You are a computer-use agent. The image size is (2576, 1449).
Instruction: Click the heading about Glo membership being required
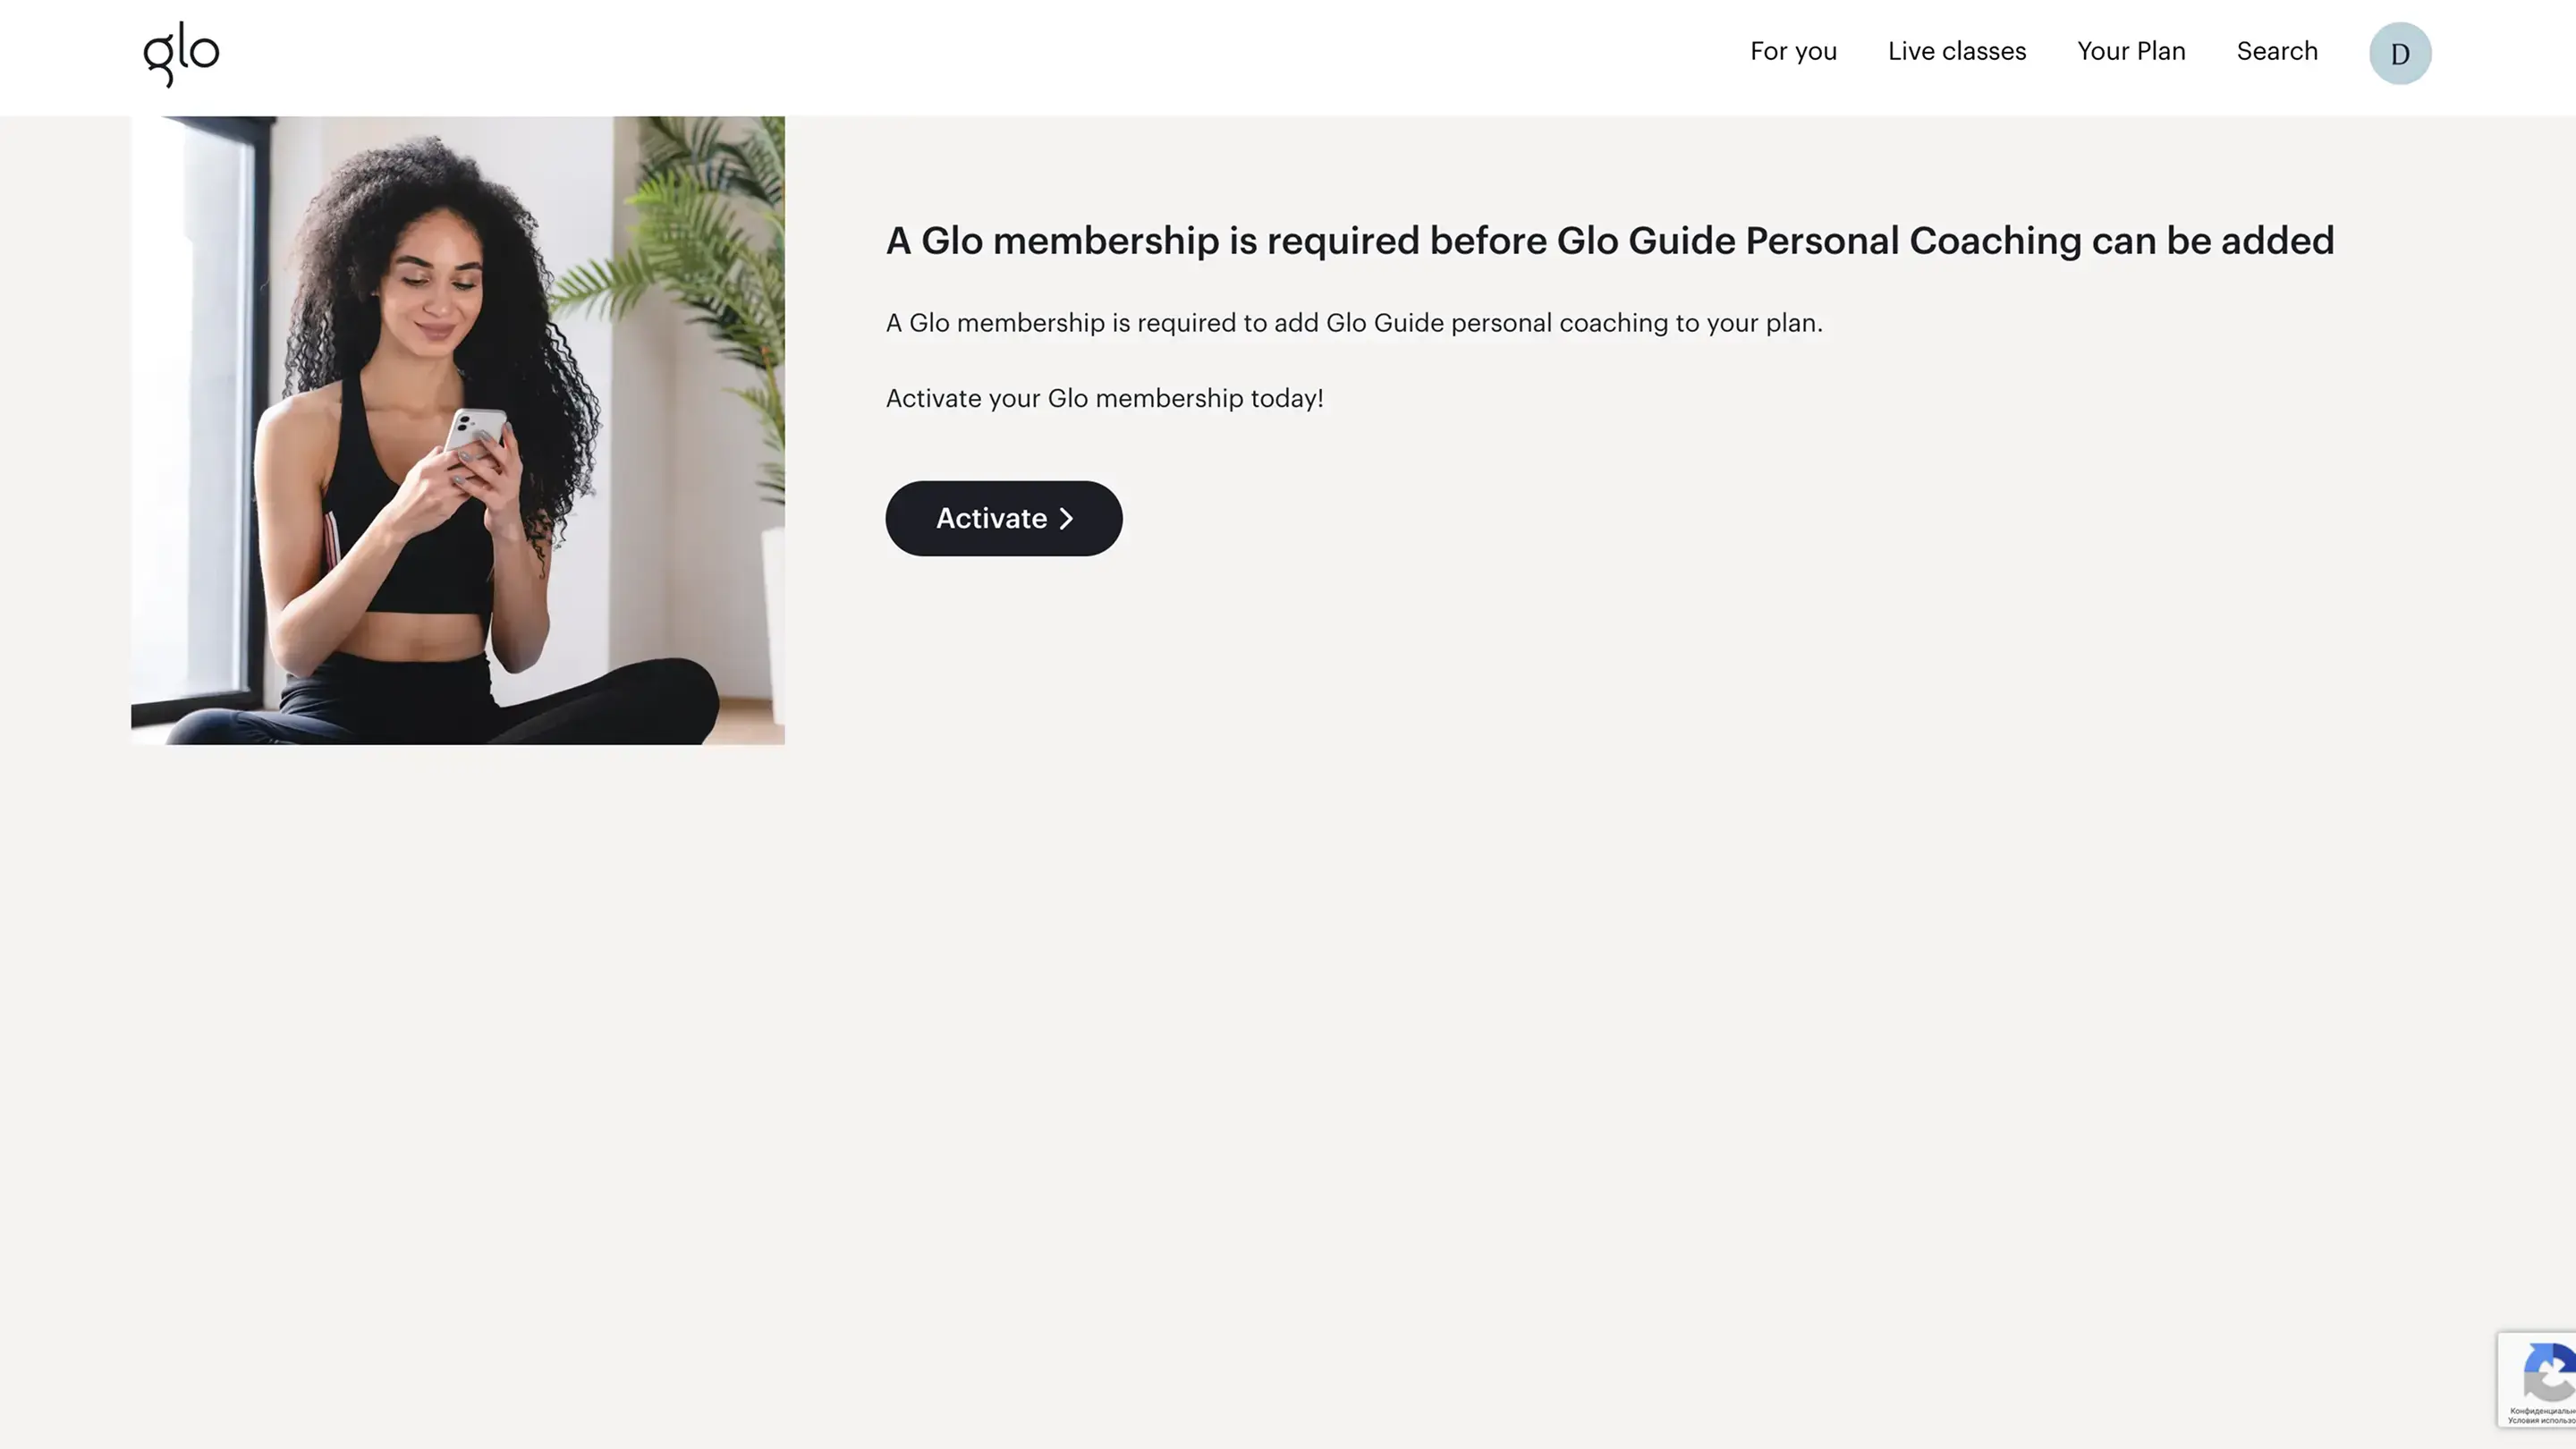(1609, 241)
